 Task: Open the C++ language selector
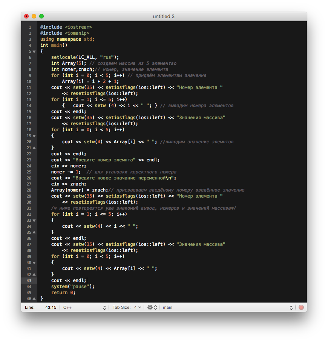click(x=84, y=307)
